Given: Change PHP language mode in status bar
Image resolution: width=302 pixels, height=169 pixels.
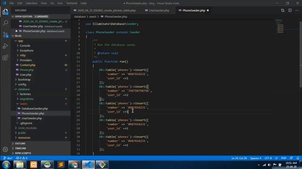Looking at the screenshot, I should 284,158.
